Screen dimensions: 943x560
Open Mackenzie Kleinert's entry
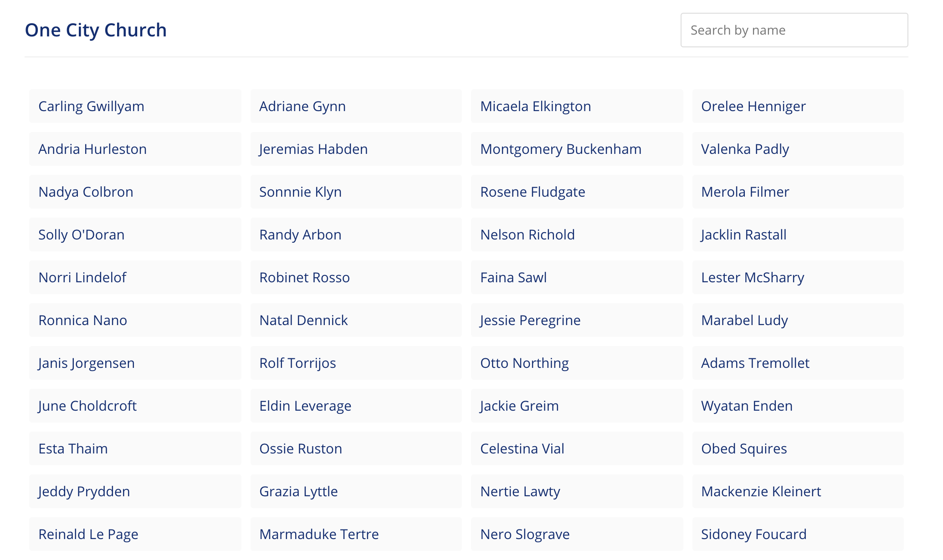coord(798,491)
